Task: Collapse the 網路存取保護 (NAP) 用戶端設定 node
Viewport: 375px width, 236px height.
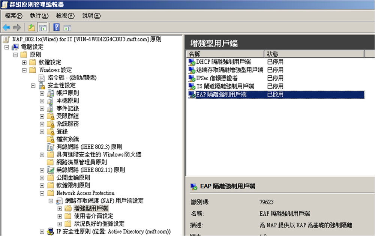Action: tap(51, 201)
